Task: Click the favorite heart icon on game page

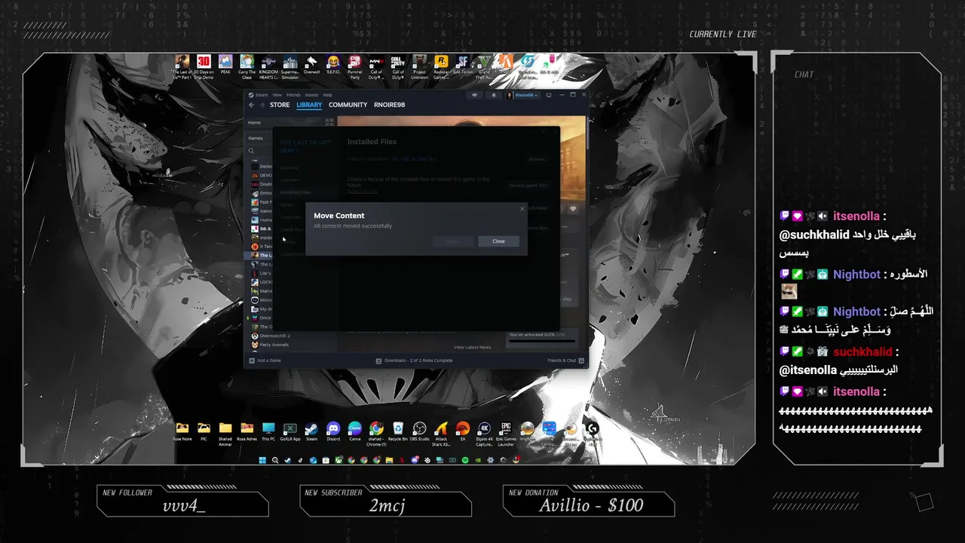Action: 573,209
